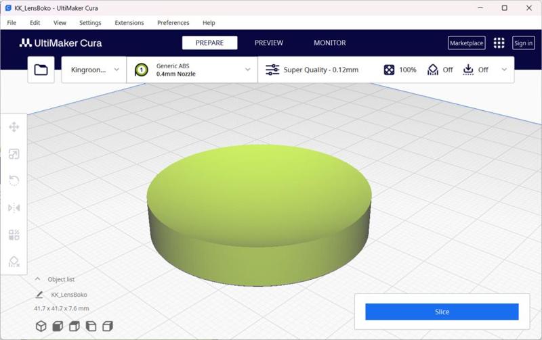Open the Extensions menu
Screen dimensions: 542x340
pos(129,23)
